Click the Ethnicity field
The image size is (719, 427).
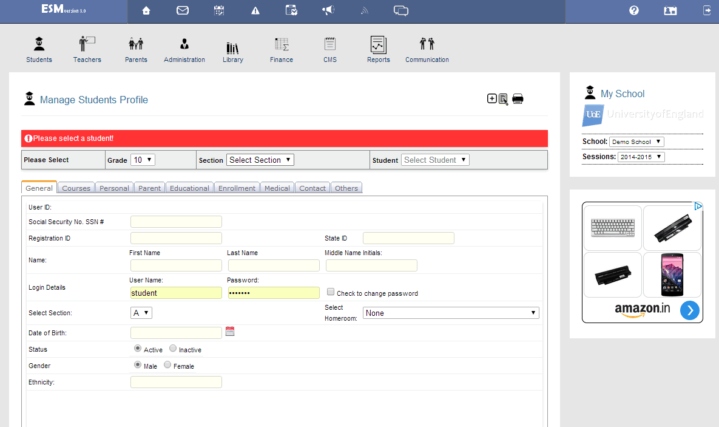pos(176,382)
